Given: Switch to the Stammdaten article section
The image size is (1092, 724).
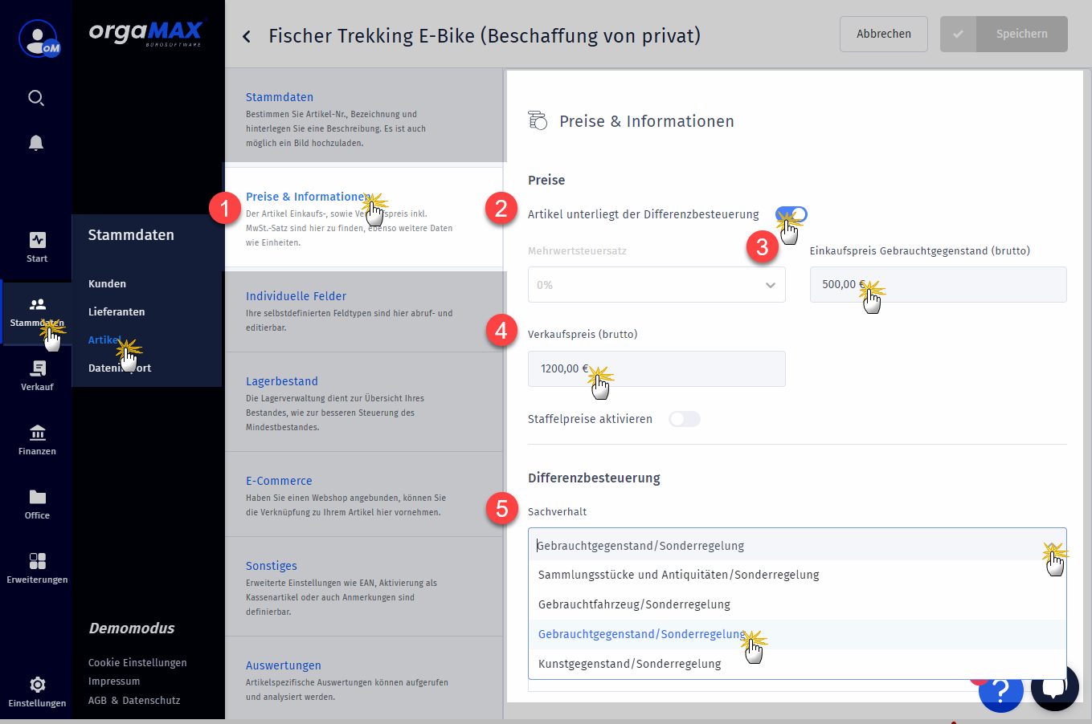Looking at the screenshot, I should pyautogui.click(x=364, y=117).
